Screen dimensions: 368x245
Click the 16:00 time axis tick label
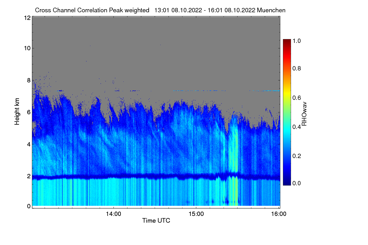pos(279,213)
